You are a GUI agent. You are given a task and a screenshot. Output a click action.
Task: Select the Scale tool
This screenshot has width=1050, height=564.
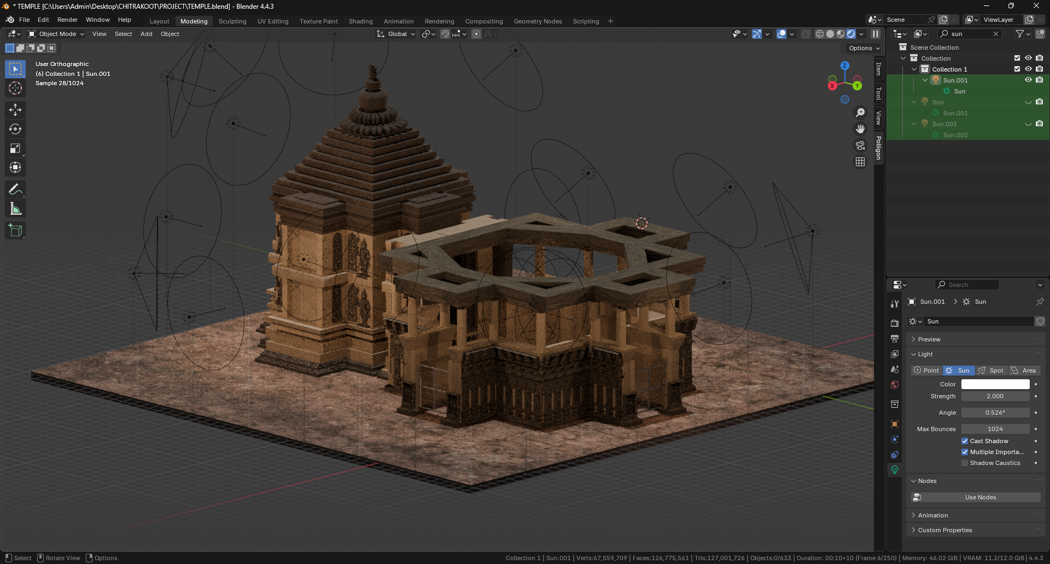pyautogui.click(x=15, y=148)
